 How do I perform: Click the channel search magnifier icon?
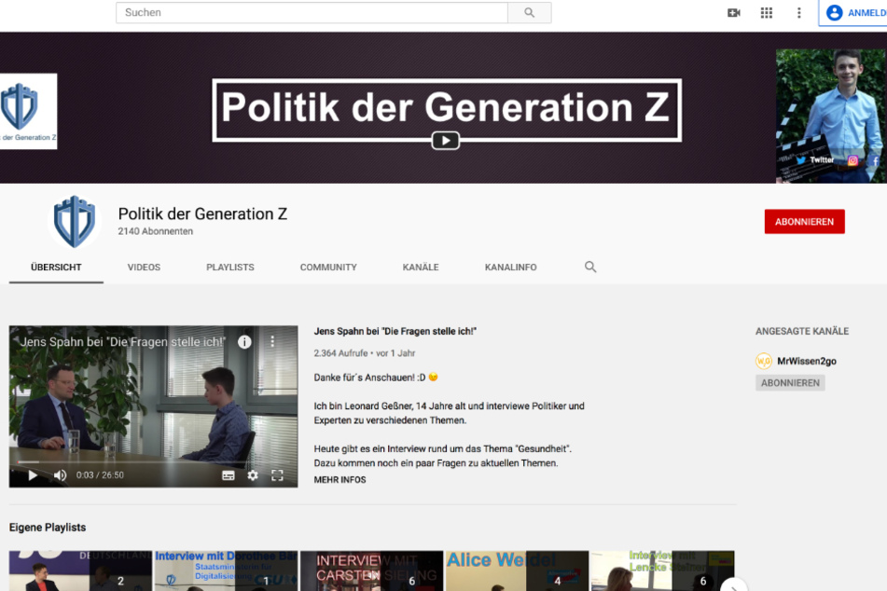click(x=590, y=267)
